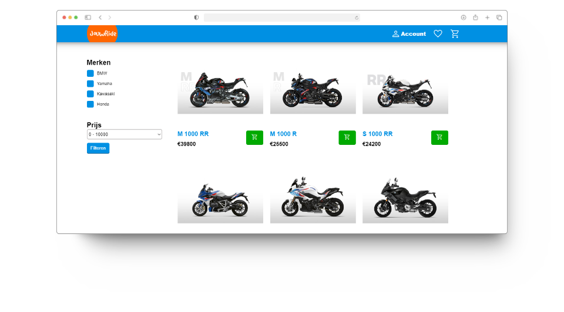Add M 1000 RR to cart
Screen dimensions: 564x312
tap(254, 137)
